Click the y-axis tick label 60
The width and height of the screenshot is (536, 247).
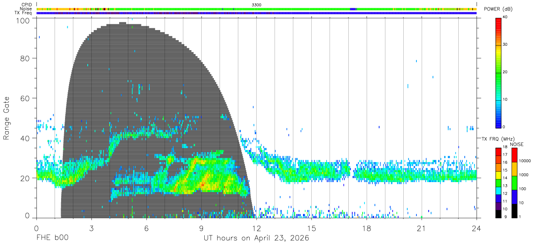point(26,98)
